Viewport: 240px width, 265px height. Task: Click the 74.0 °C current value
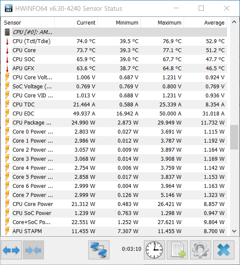86,41
